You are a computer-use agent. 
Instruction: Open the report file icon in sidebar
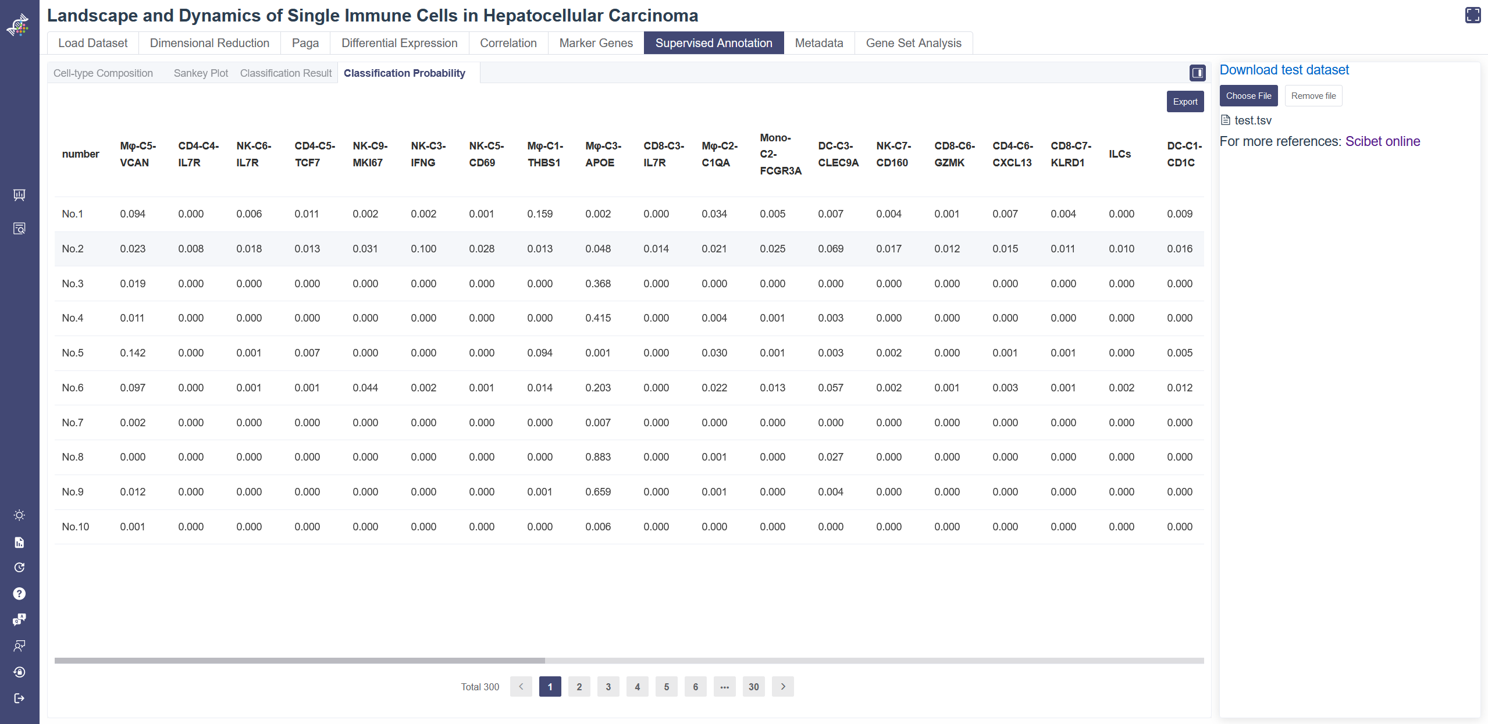(x=19, y=542)
